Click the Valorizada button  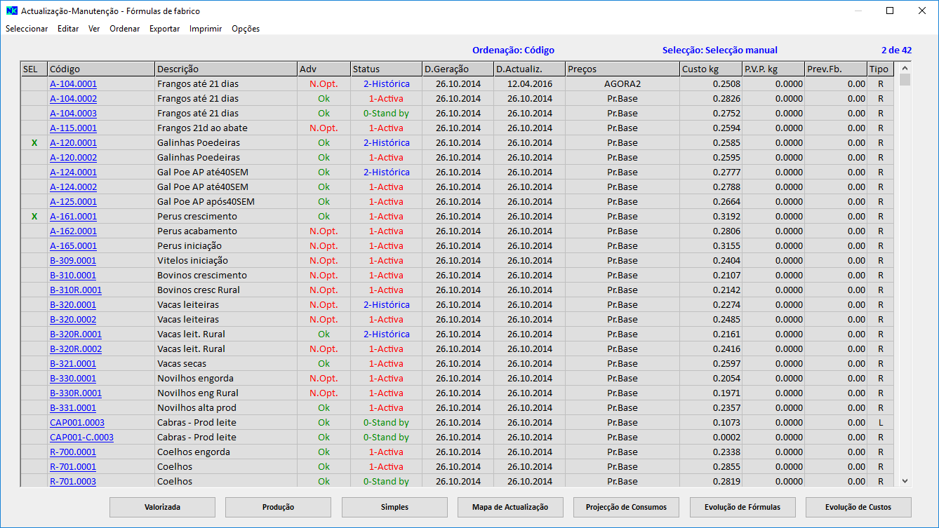tap(162, 507)
